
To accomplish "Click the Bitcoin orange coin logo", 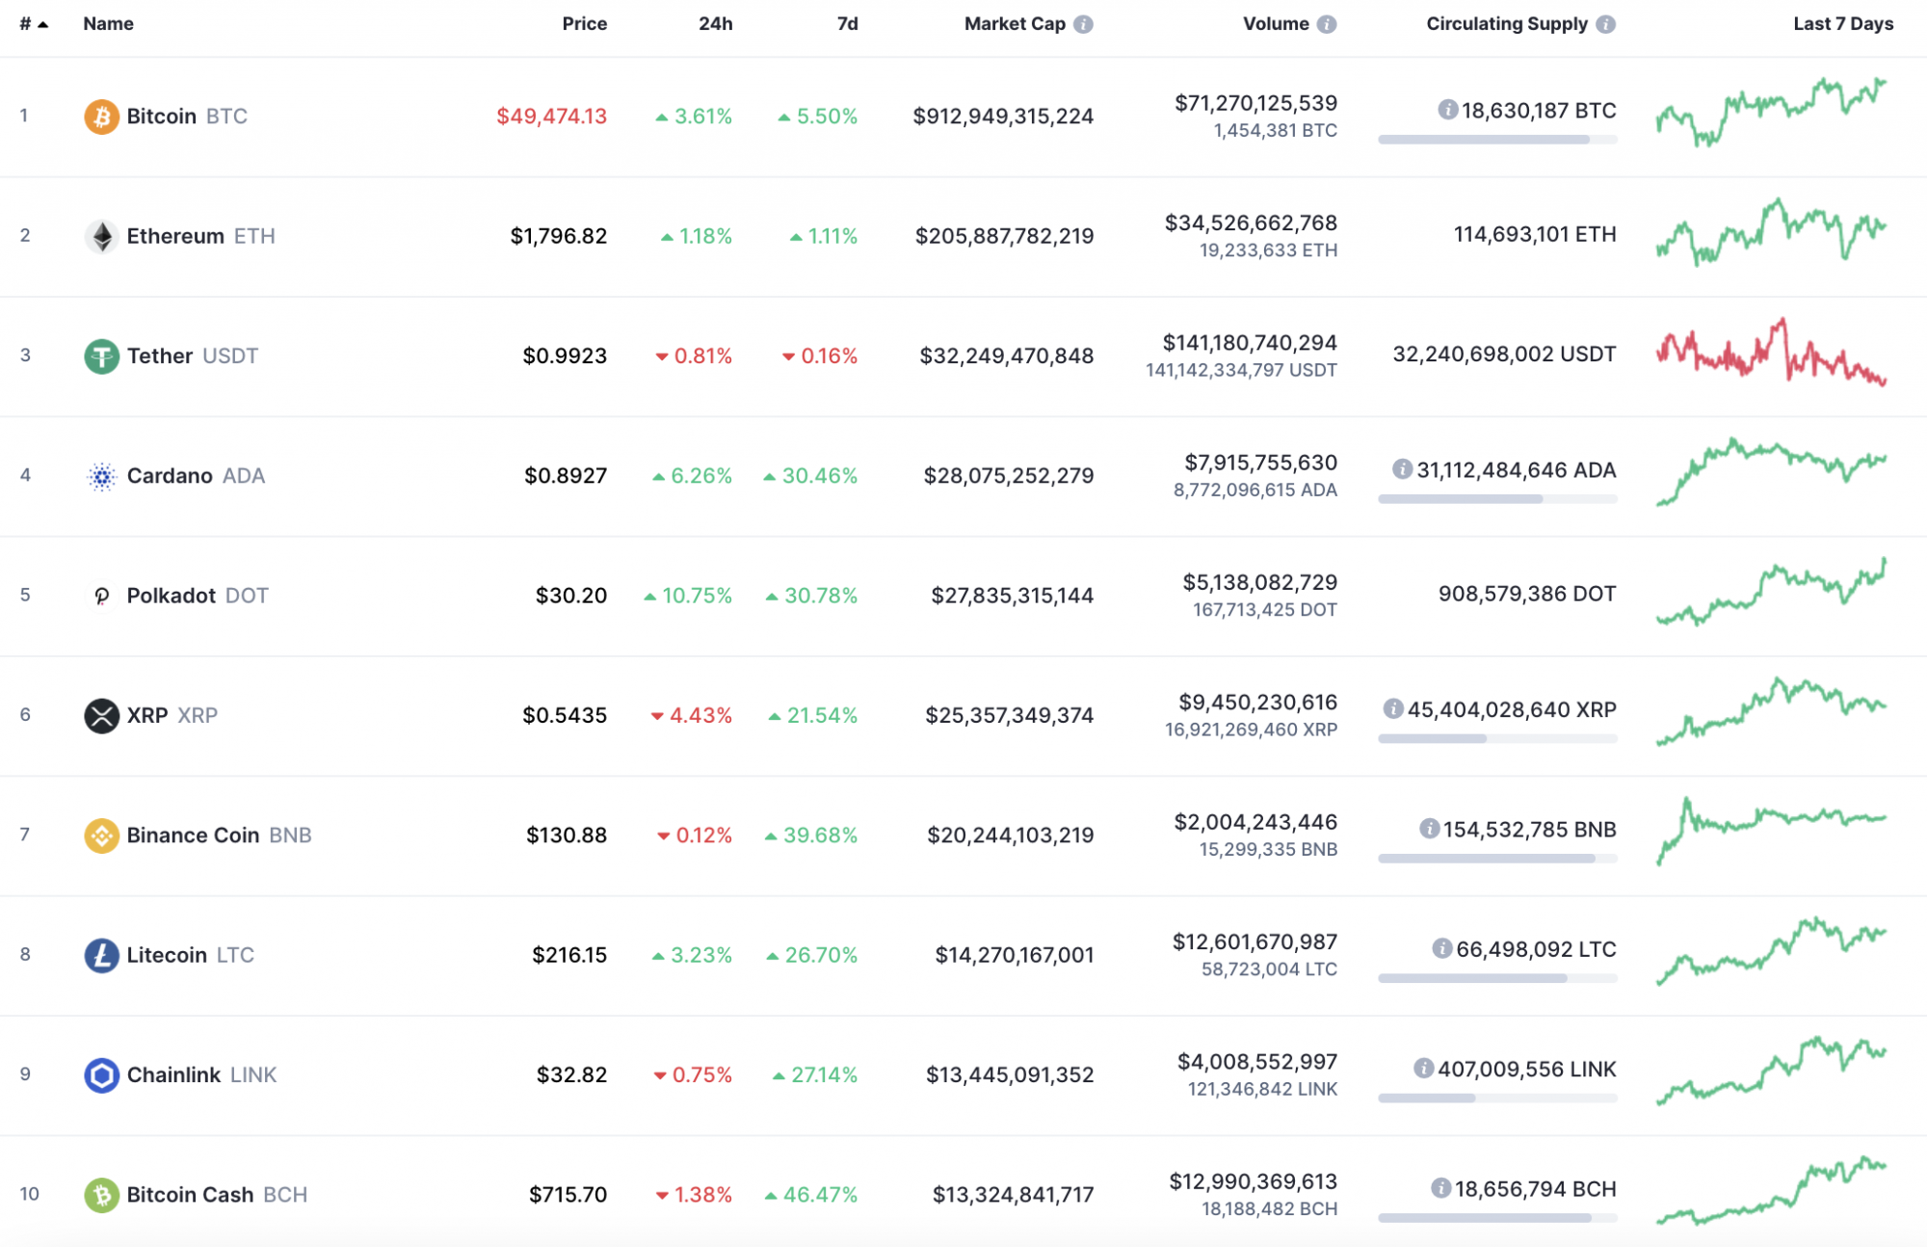I will [101, 117].
